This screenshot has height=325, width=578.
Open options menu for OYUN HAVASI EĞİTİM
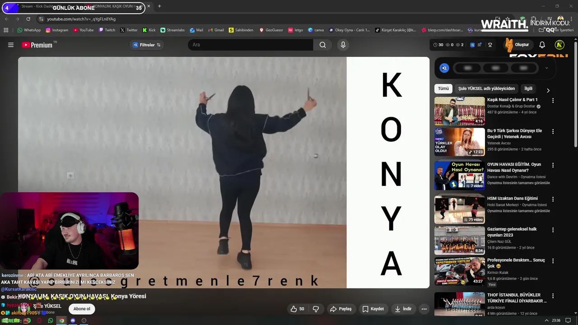(553, 165)
